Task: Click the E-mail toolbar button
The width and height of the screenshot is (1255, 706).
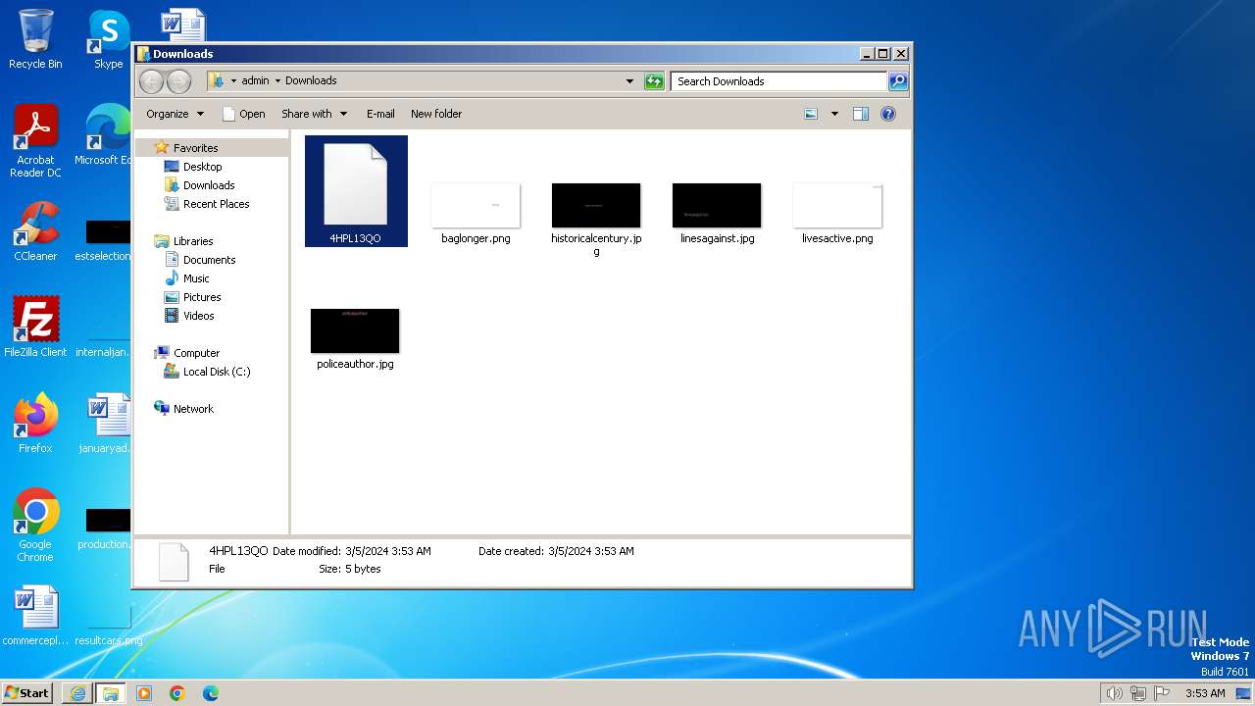Action: 380,114
